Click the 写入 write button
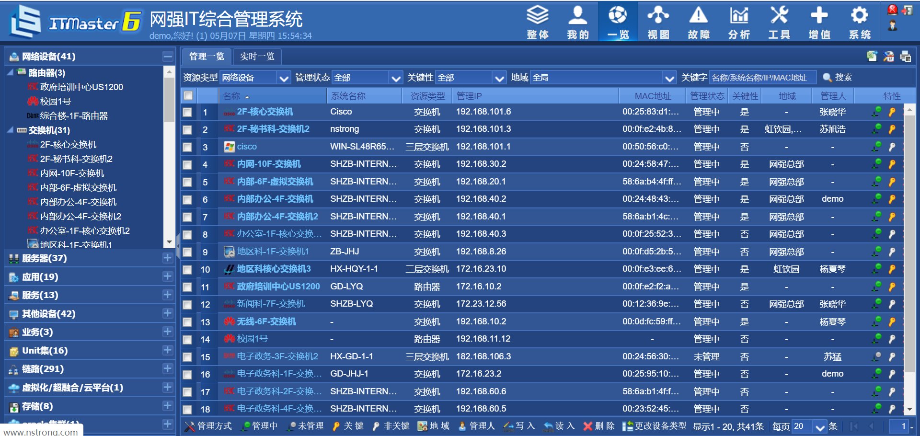The width and height of the screenshot is (920, 436). [x=519, y=426]
